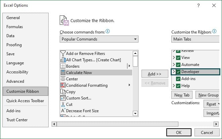This screenshot has height=139, width=222.
Task: Click the Calculate Now calculator icon
Action: click(63, 72)
